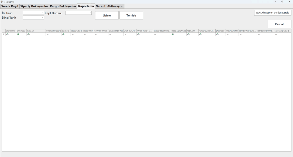This screenshot has height=157, width=293.
Task: Minimize the STMaxServis window
Action: coord(275,2)
